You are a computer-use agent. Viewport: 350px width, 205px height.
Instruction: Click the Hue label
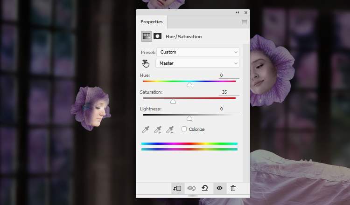(145, 75)
